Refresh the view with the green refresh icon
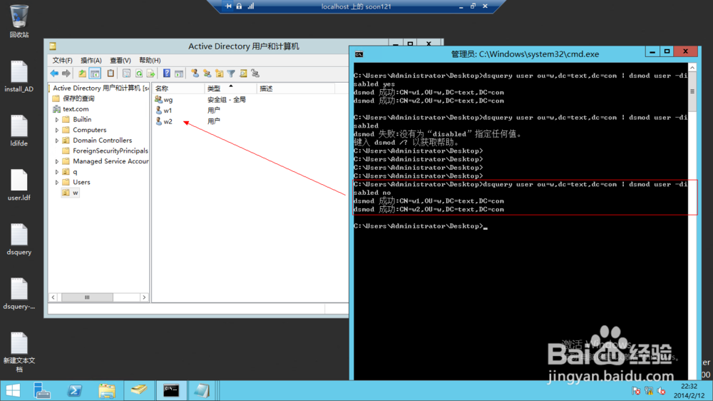 pyautogui.click(x=139, y=73)
